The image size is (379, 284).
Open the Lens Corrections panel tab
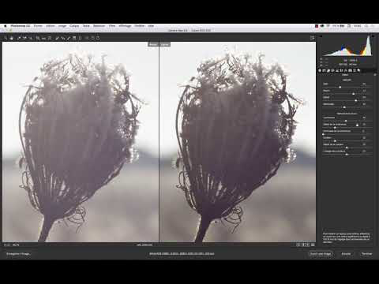[342, 70]
